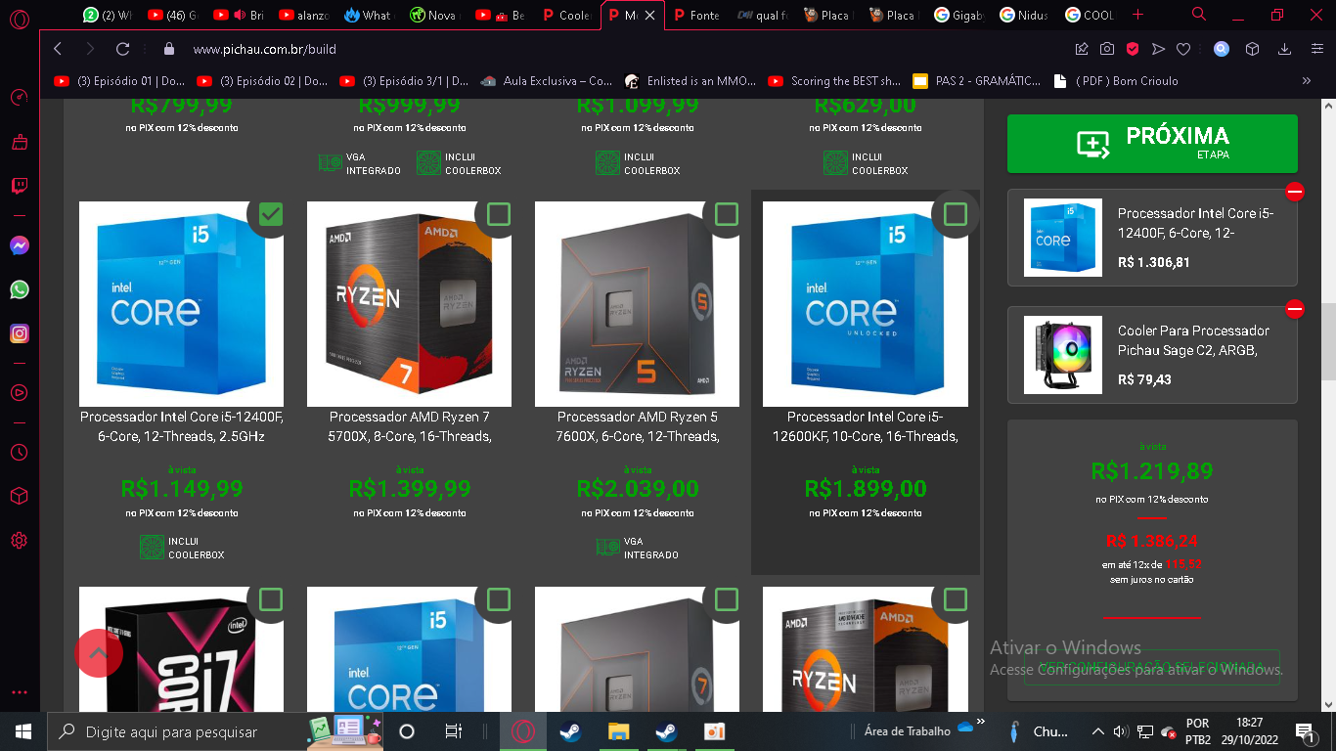Open the toolbar extensions cube icon
This screenshot has width=1336, height=751.
point(1252,49)
